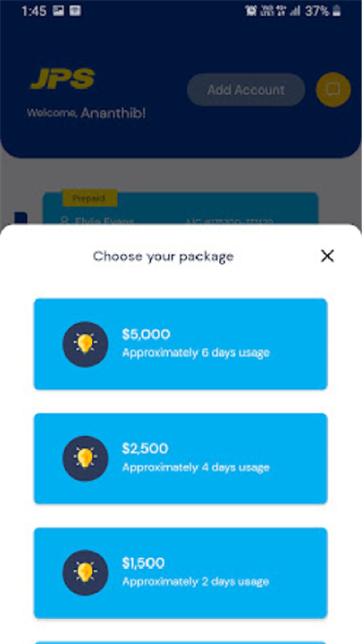This screenshot has width=362, height=644.
Task: Tap the image notification icon in status bar
Action: [58, 11]
